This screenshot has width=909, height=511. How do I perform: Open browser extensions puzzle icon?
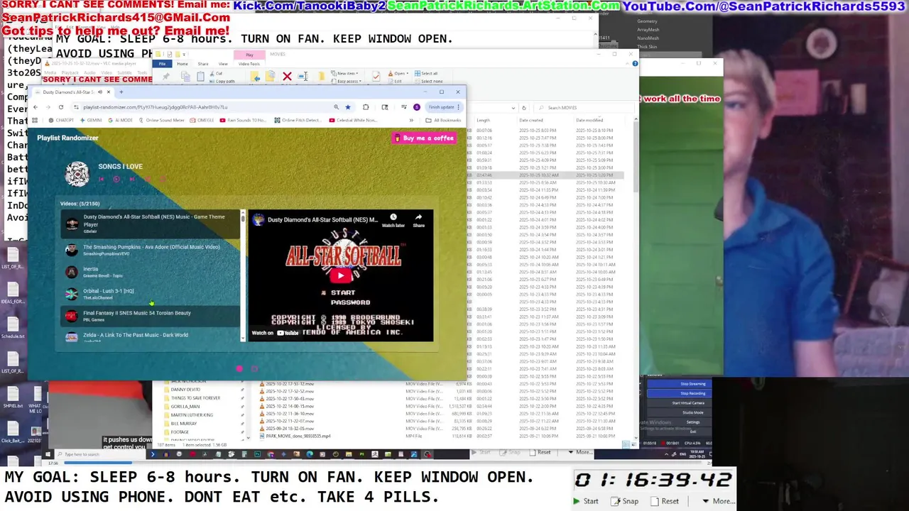pos(366,107)
